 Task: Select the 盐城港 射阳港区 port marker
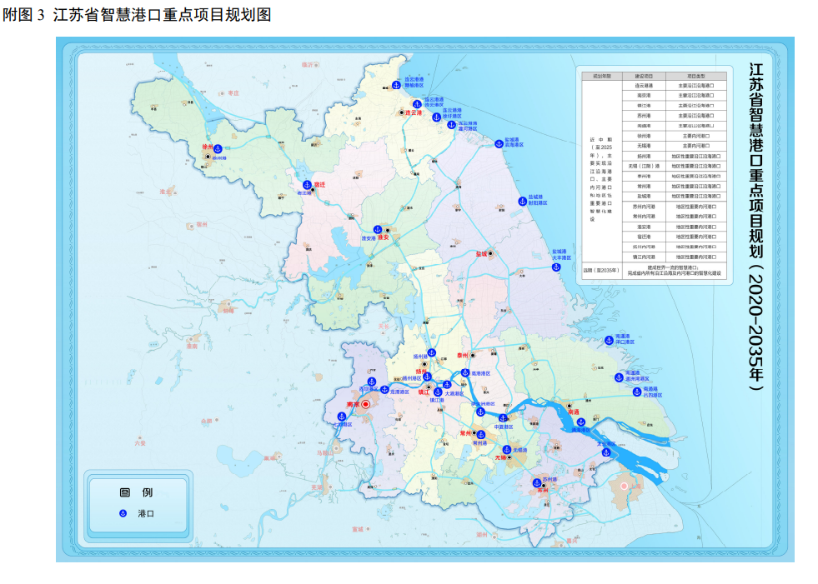point(523,200)
